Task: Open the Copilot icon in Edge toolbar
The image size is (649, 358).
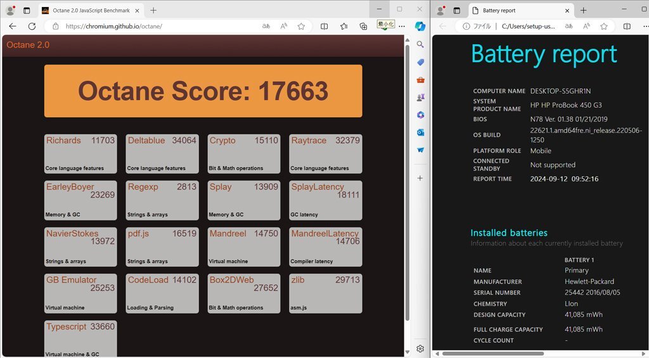Action: [x=420, y=26]
